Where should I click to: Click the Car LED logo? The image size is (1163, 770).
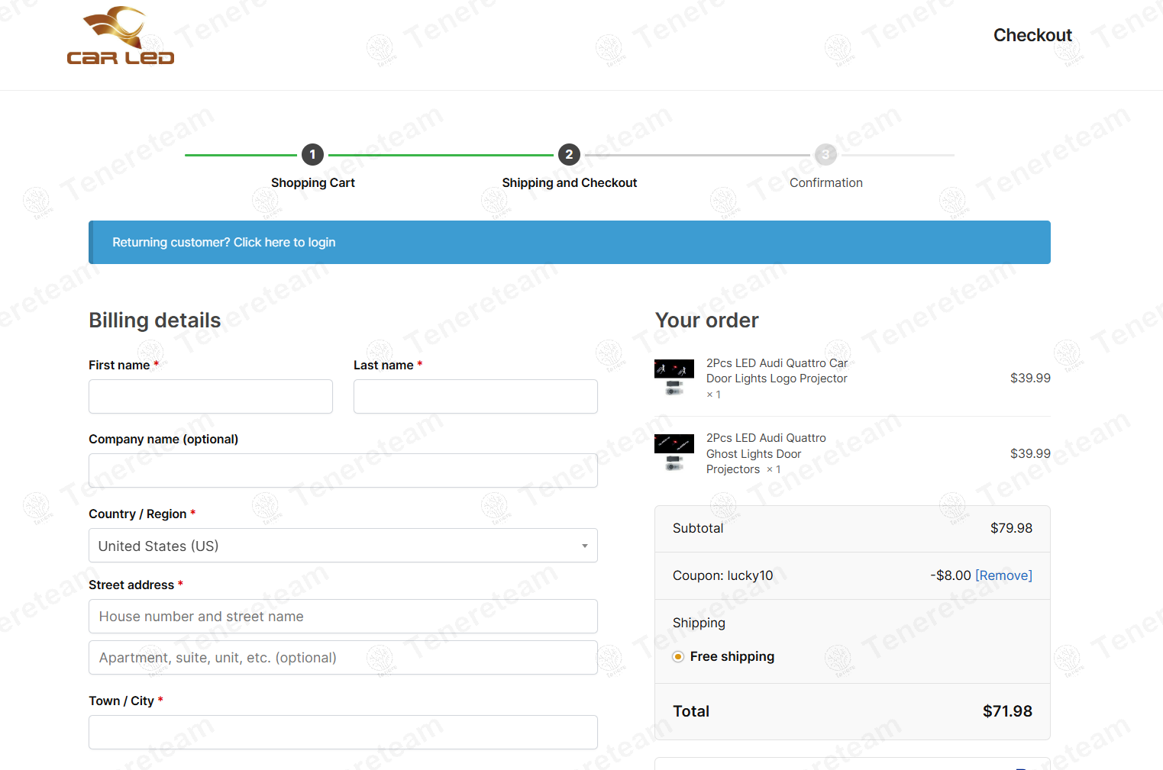(x=121, y=37)
